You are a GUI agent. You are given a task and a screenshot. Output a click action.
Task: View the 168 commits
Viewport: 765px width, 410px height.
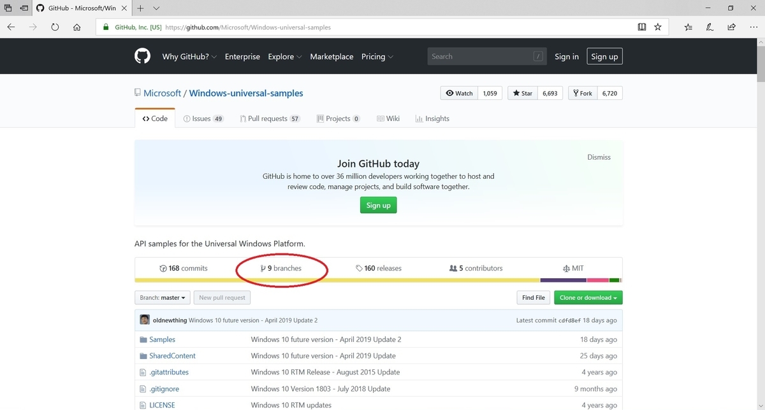tap(184, 268)
